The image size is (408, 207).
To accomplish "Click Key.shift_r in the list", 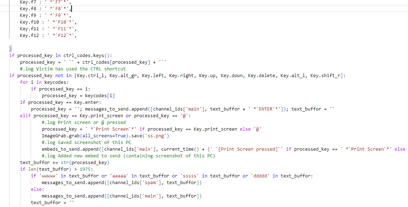I will click(325, 76).
